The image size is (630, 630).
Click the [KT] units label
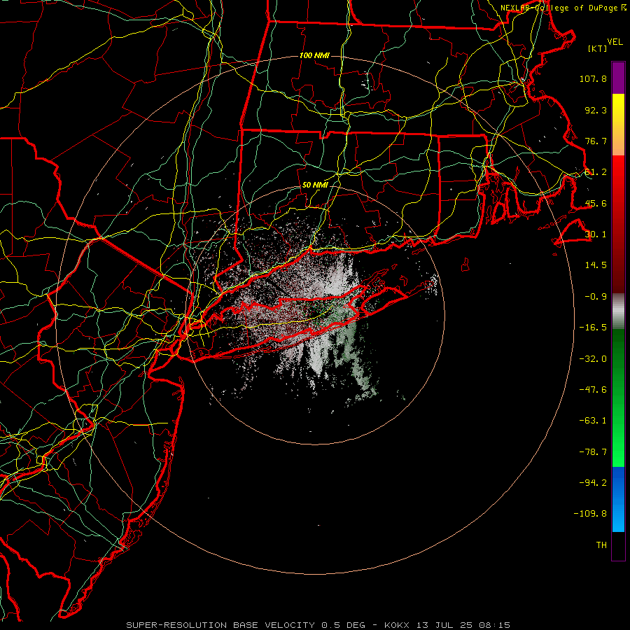(598, 48)
